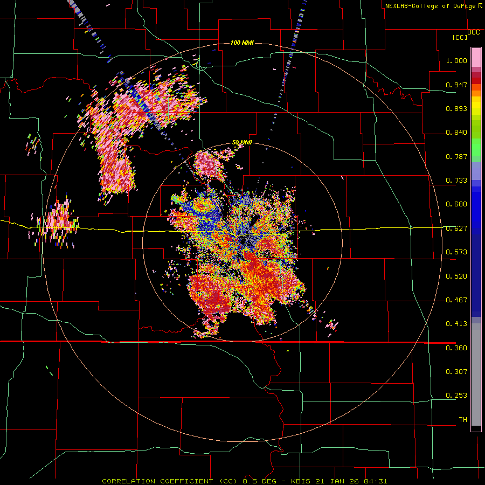The height and width of the screenshot is (485, 485).
Task: Click the [CC] unit label above the scale
Action: click(460, 37)
